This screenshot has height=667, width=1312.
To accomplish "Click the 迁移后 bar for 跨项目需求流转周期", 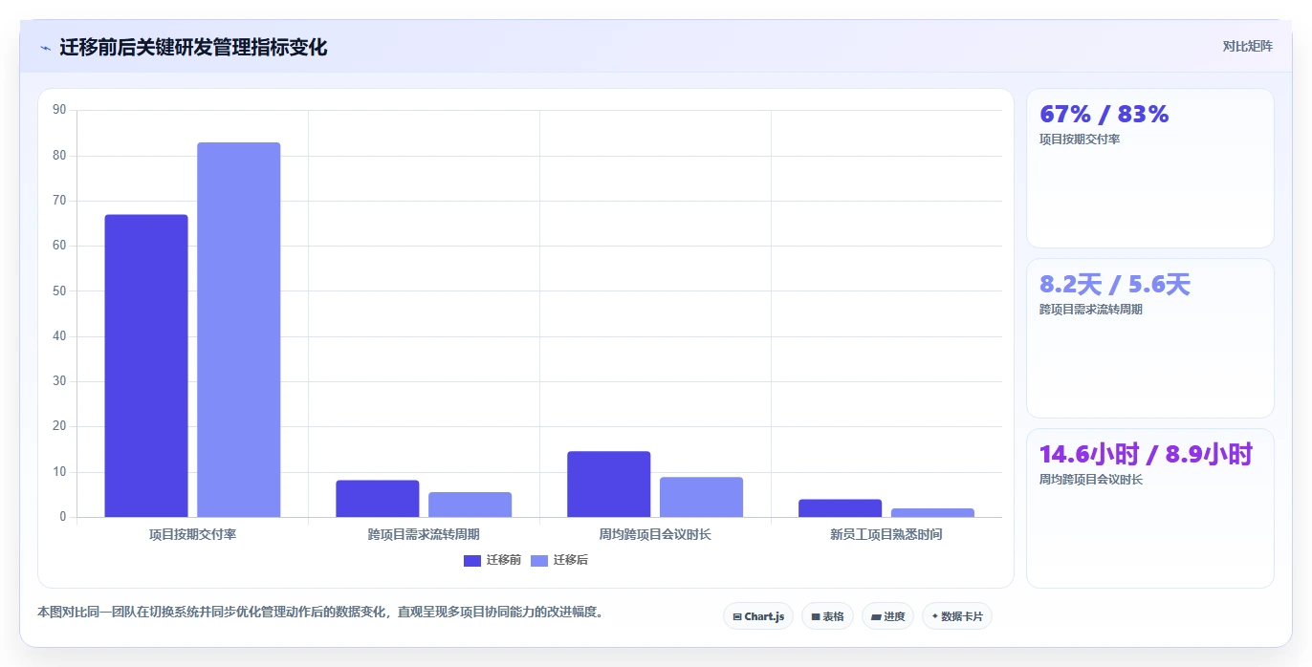I will coord(470,505).
